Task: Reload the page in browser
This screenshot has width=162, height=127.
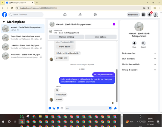Action: 12,8
